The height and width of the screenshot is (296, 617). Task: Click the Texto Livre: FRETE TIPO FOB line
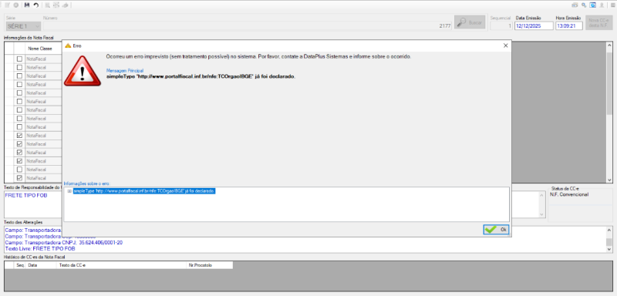40,249
